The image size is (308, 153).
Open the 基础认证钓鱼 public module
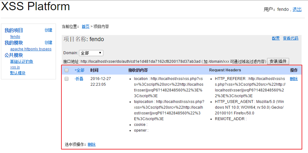22,62
